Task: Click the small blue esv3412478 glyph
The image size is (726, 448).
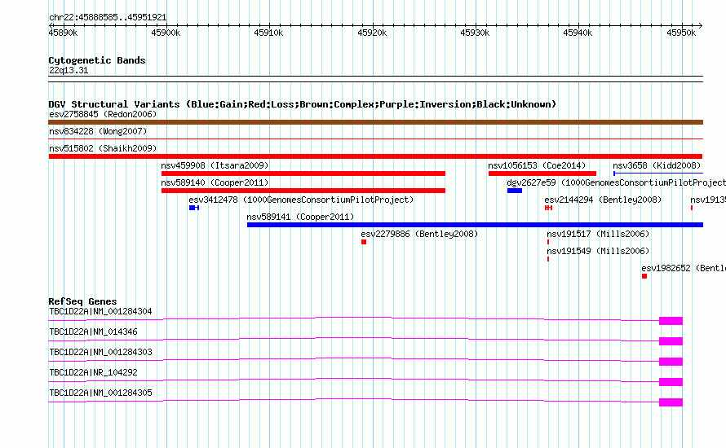Action: [x=194, y=208]
